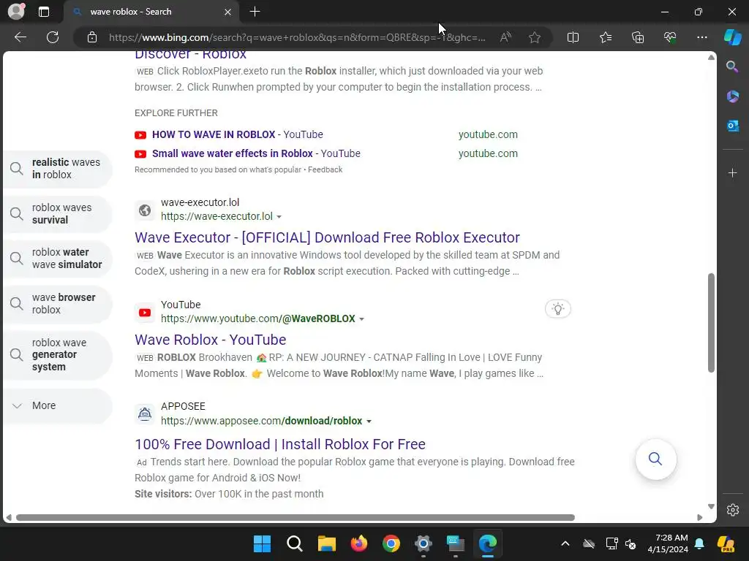Viewport: 749px width, 561px height.
Task: Open Copilot in the Edge sidebar
Action: (x=732, y=37)
